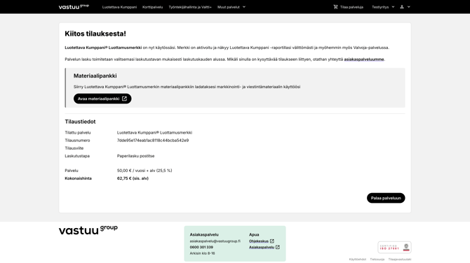The width and height of the screenshot is (470, 263).
Task: Click the Vastuu Group logo in header
Action: [74, 6]
